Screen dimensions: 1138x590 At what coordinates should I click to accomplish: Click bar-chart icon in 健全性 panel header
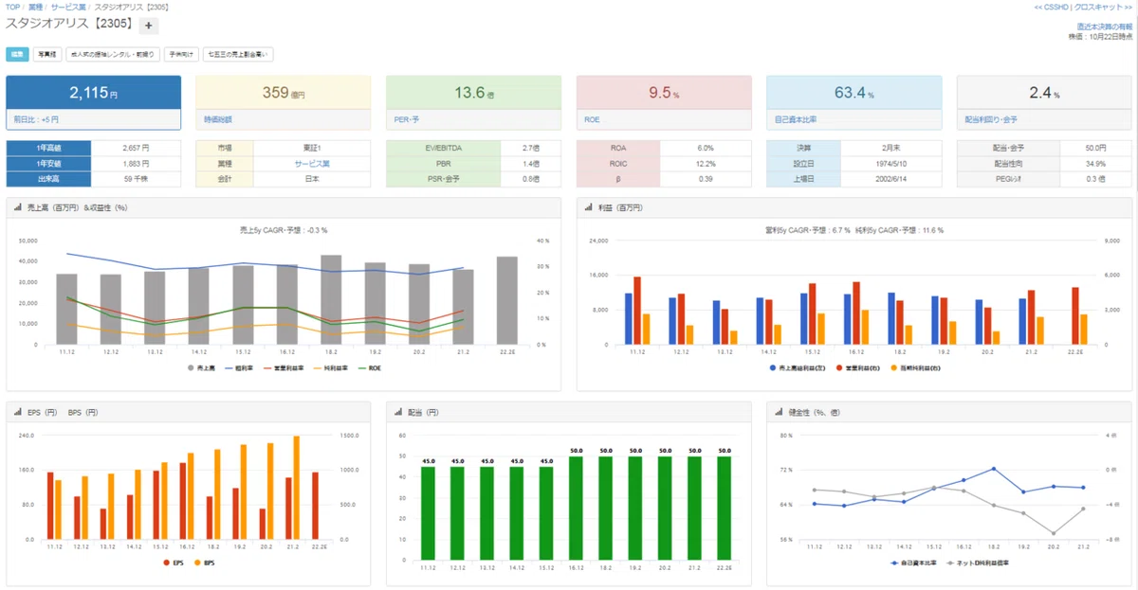[x=779, y=412]
